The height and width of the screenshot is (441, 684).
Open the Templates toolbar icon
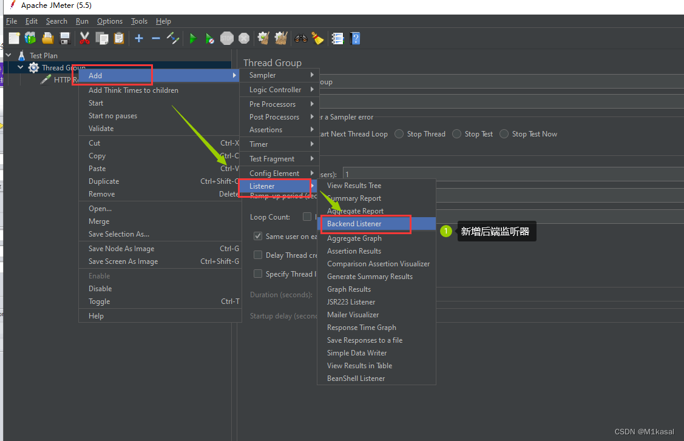point(30,38)
